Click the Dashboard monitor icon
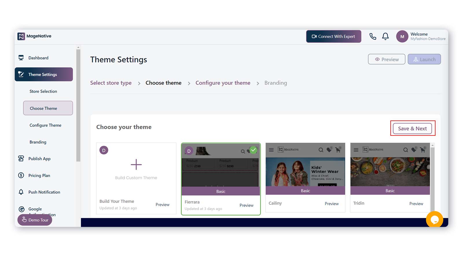 pyautogui.click(x=21, y=58)
